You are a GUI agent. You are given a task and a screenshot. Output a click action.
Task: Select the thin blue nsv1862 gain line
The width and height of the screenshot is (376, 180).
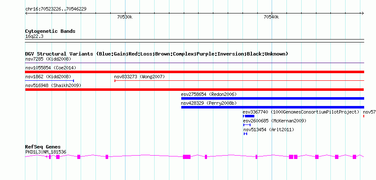point(49,81)
